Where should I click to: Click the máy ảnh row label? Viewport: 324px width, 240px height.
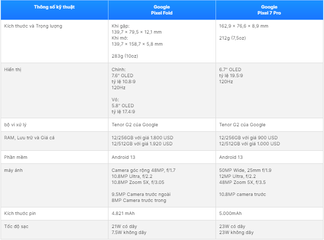13,170
